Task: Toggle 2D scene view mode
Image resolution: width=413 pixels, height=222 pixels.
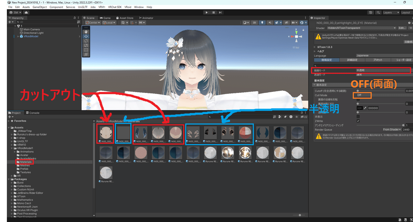Action: [254, 23]
